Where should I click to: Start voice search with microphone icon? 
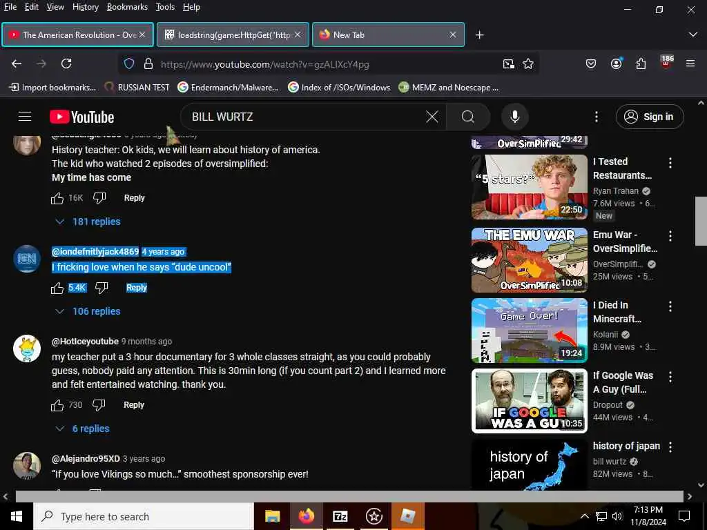tap(514, 117)
